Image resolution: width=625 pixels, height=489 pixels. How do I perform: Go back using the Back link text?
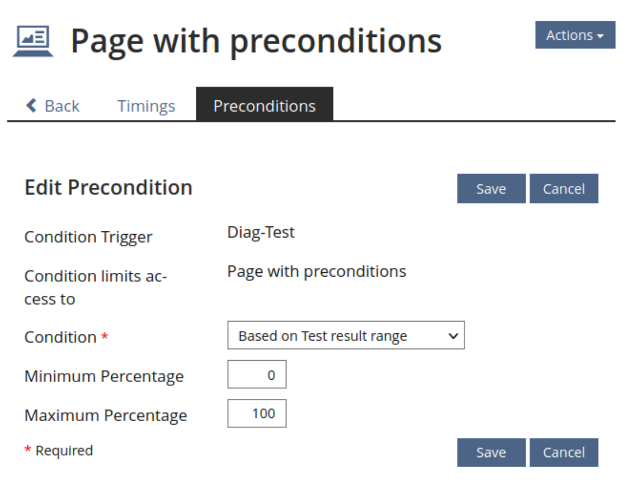[62, 106]
